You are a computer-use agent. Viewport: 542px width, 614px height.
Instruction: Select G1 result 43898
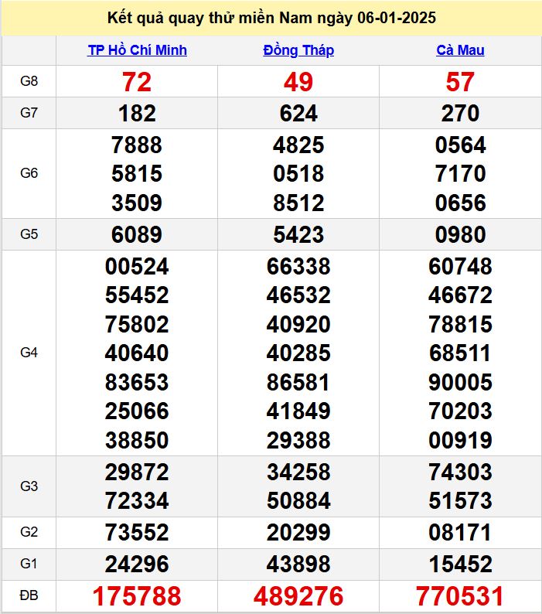[298, 564]
